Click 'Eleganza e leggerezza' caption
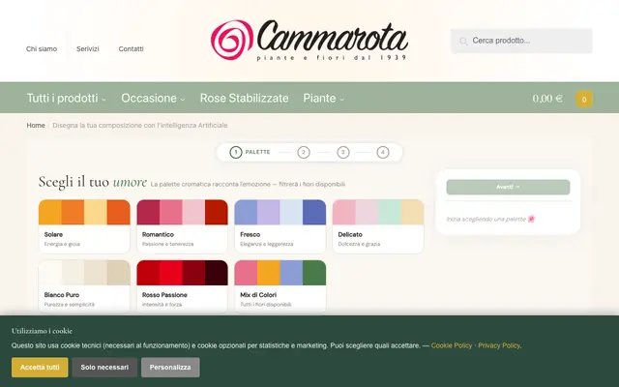 (267, 244)
